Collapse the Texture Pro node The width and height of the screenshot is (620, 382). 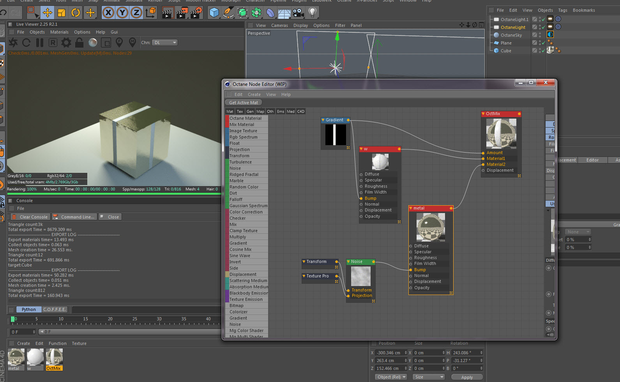pos(304,276)
